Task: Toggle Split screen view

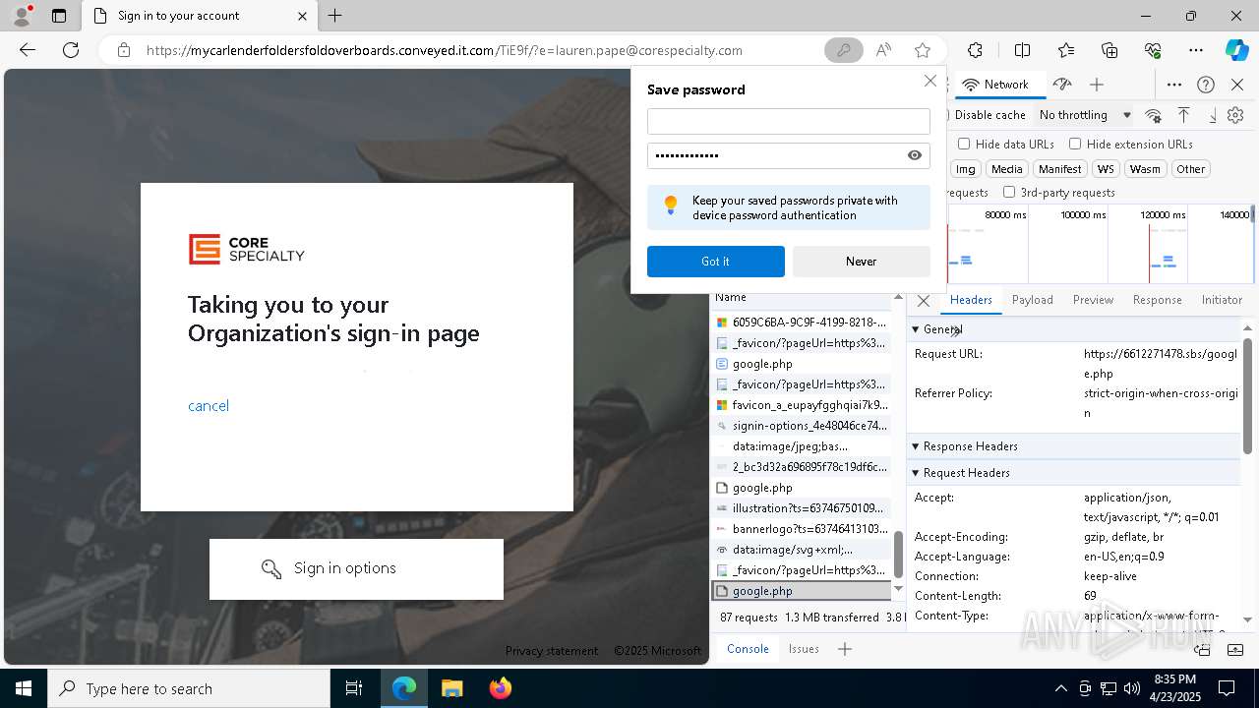Action: (1022, 50)
